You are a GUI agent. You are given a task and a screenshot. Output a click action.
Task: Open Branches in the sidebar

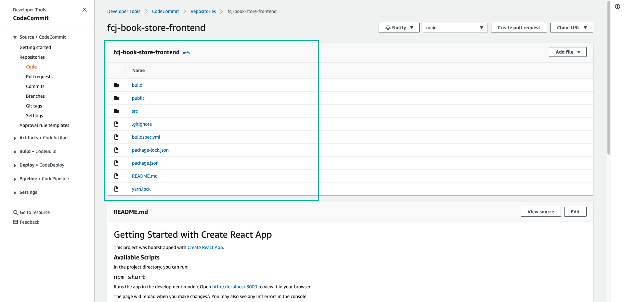coord(35,96)
